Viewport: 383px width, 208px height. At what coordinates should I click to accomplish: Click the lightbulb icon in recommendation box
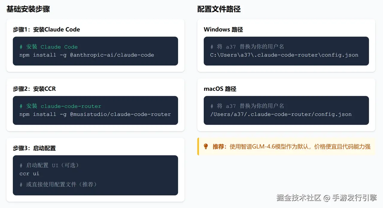tap(206, 146)
